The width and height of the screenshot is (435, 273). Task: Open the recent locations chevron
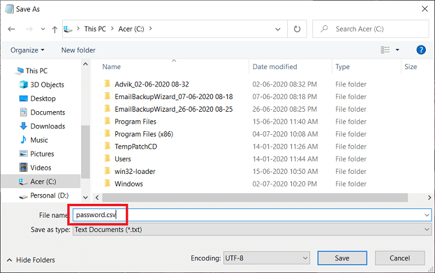click(43, 29)
